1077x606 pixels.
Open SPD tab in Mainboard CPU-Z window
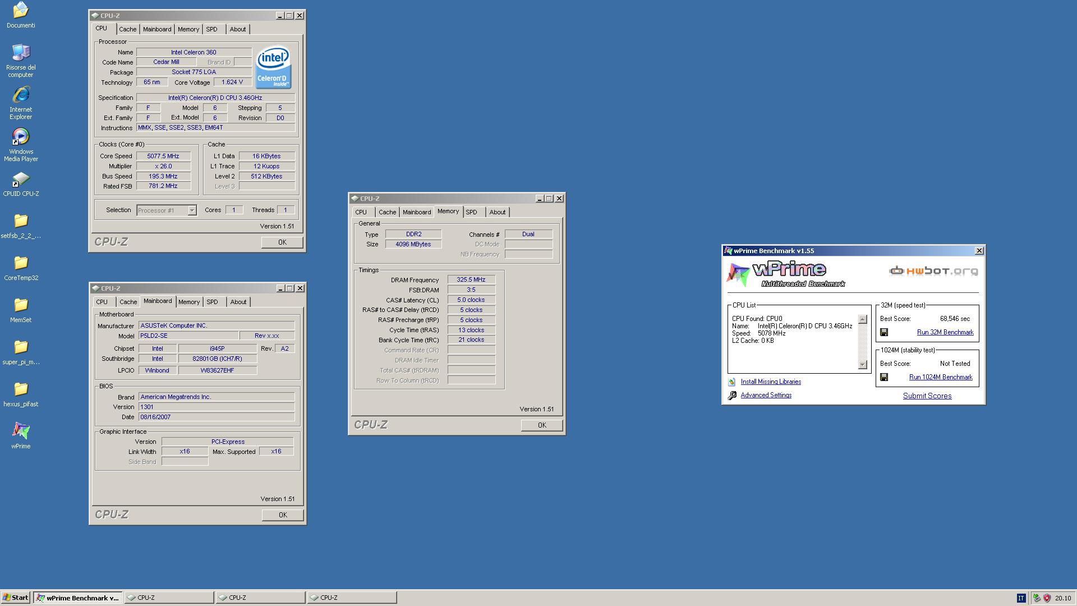click(212, 302)
